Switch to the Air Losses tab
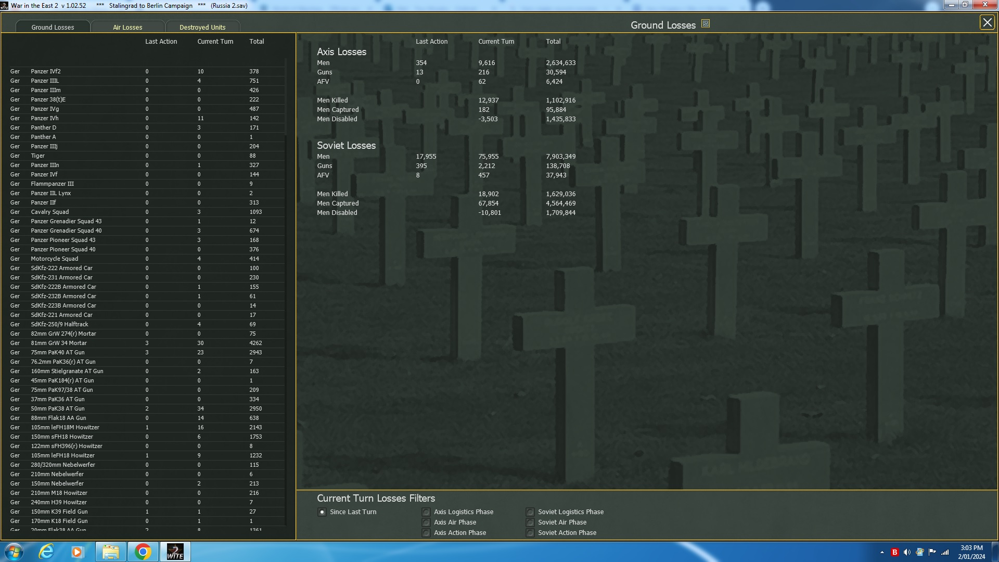 pos(127,27)
